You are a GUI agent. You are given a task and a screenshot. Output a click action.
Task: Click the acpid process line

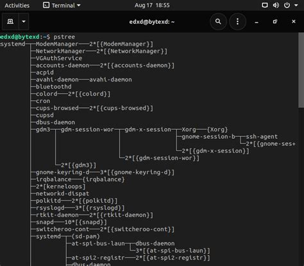[x=45, y=73]
